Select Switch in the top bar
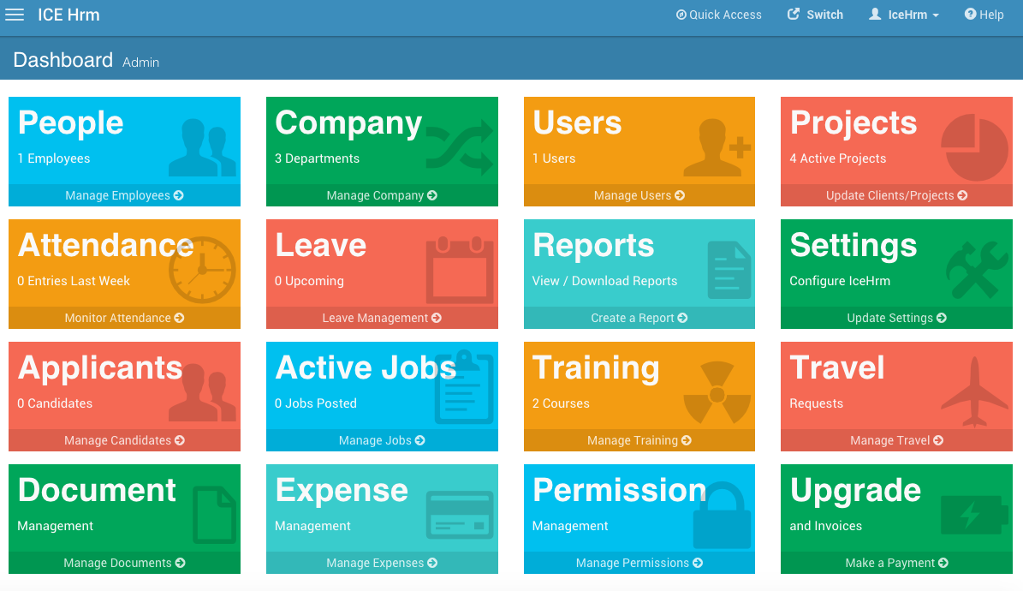 pos(814,15)
